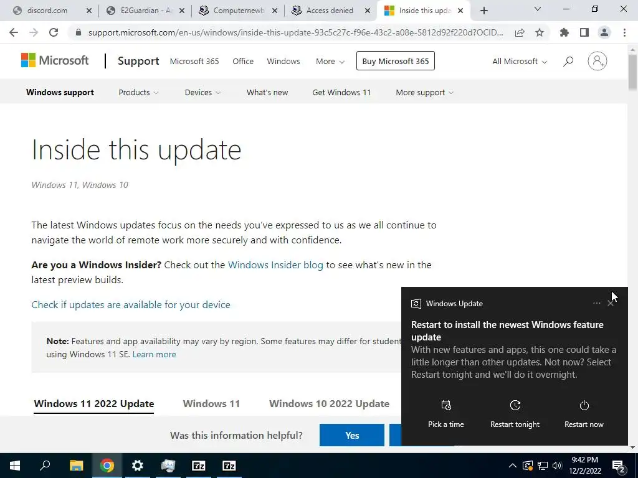
Task: Open the volume control in tray
Action: (557, 466)
